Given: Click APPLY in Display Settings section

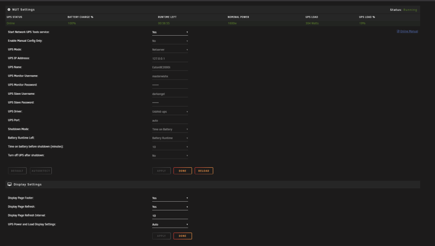Looking at the screenshot, I should point(161,236).
